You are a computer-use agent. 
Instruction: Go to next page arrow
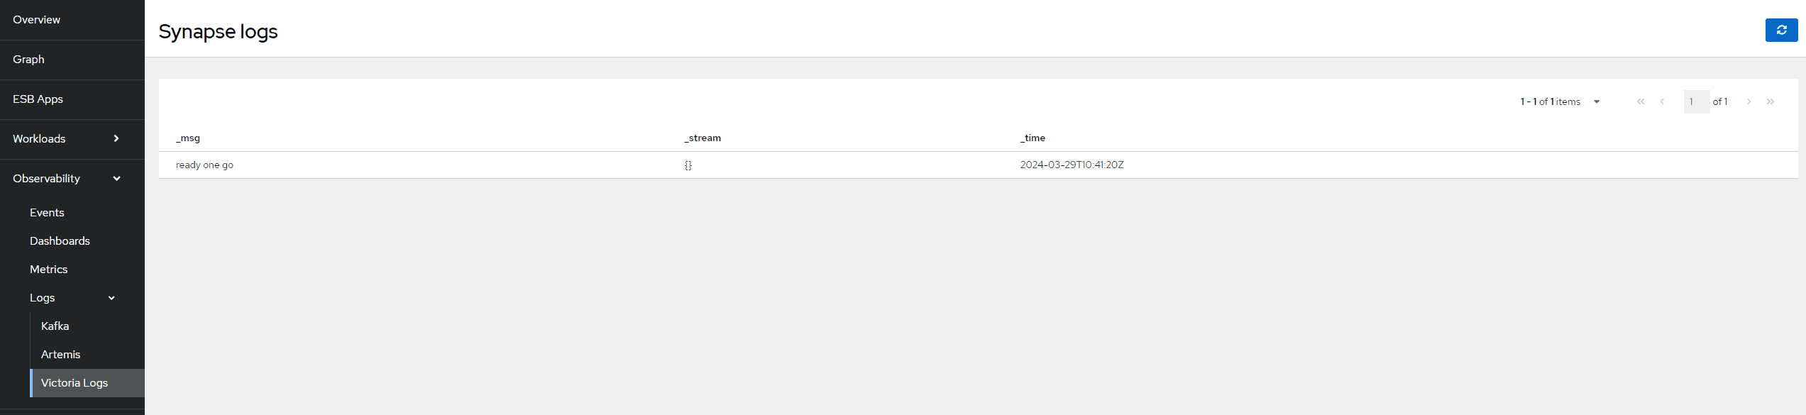pyautogui.click(x=1749, y=102)
